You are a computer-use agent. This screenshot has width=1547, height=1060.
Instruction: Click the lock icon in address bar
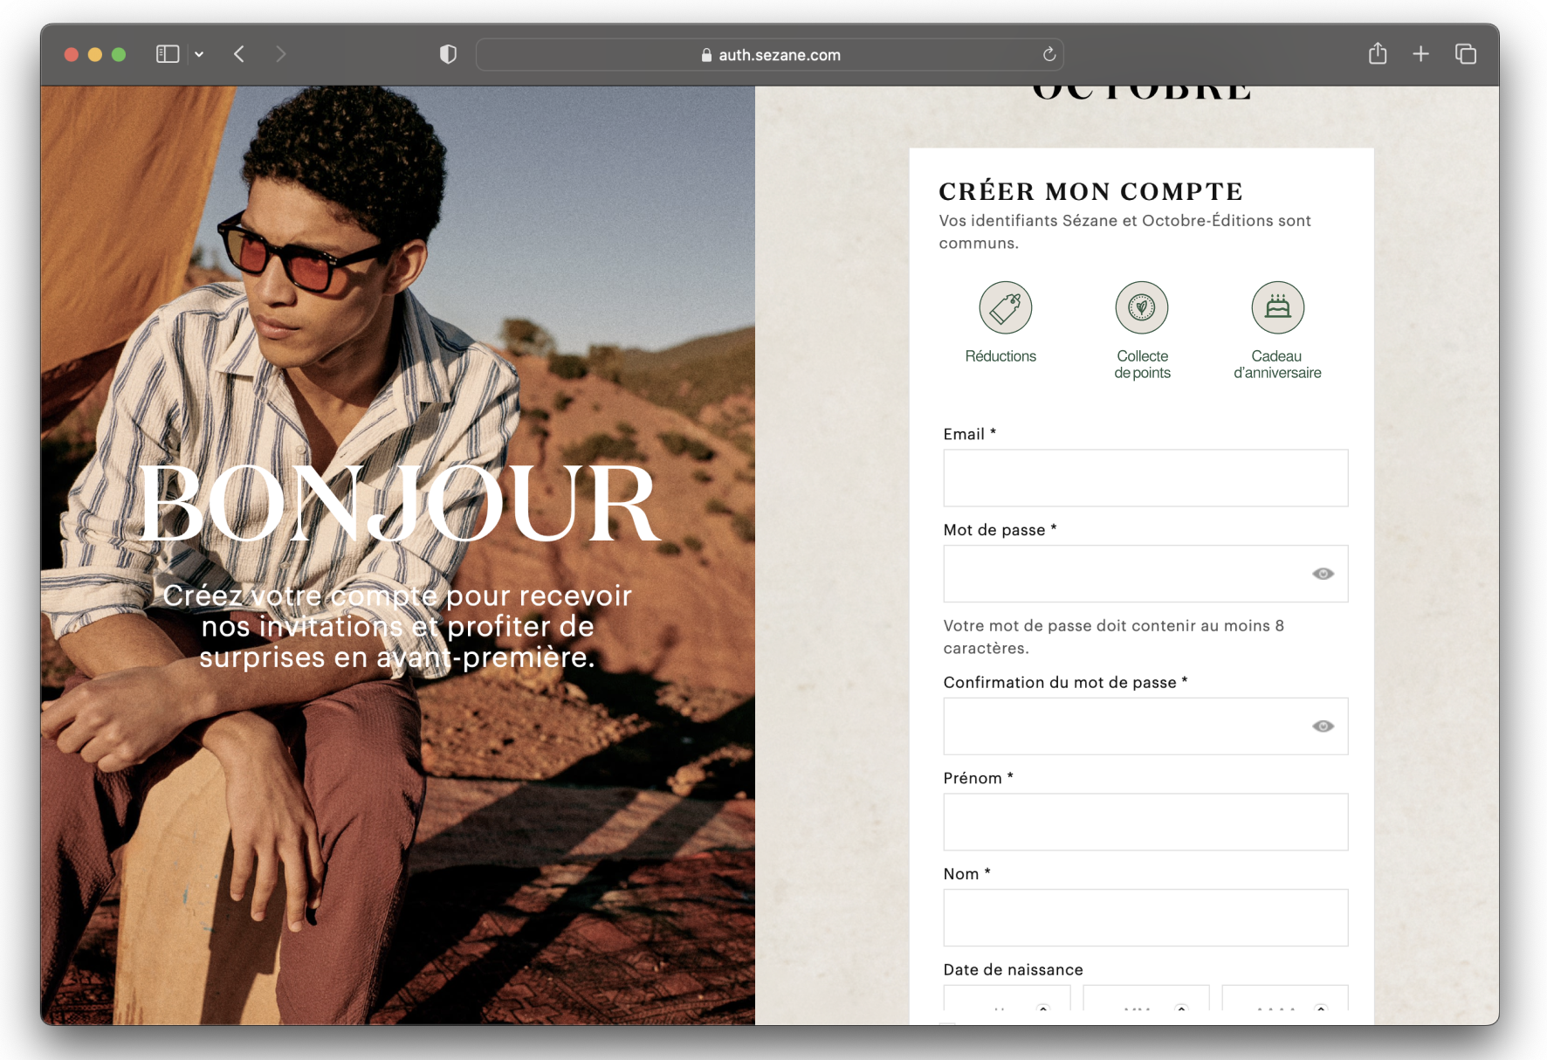pos(706,55)
